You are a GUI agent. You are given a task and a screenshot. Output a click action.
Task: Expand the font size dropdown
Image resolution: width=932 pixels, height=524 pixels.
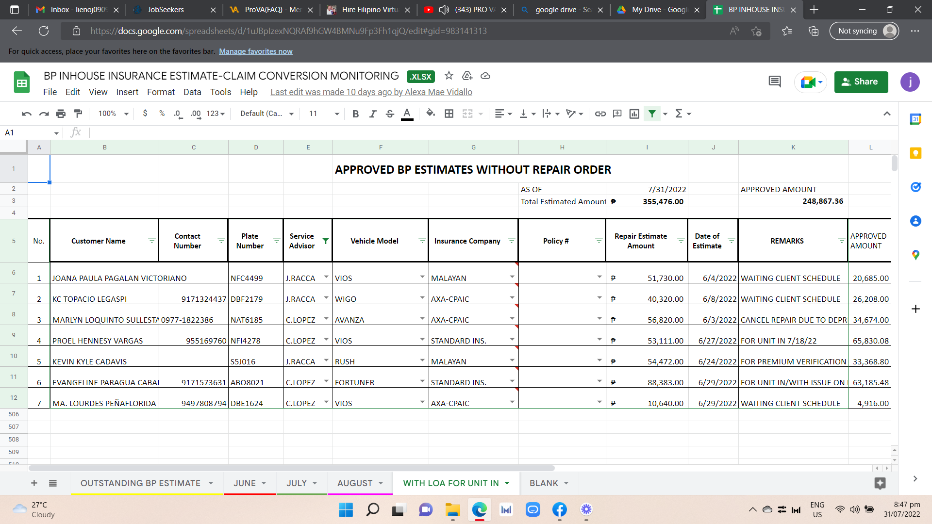tap(336, 114)
